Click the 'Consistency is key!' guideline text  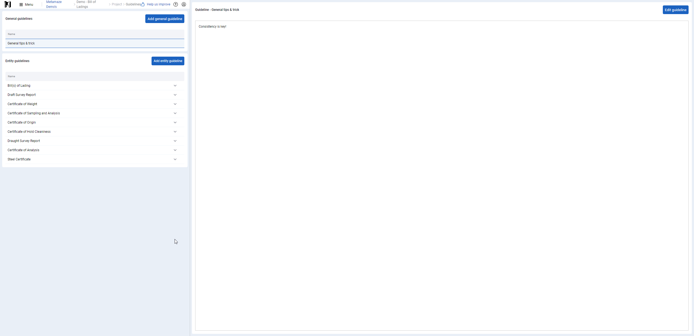[x=212, y=27]
